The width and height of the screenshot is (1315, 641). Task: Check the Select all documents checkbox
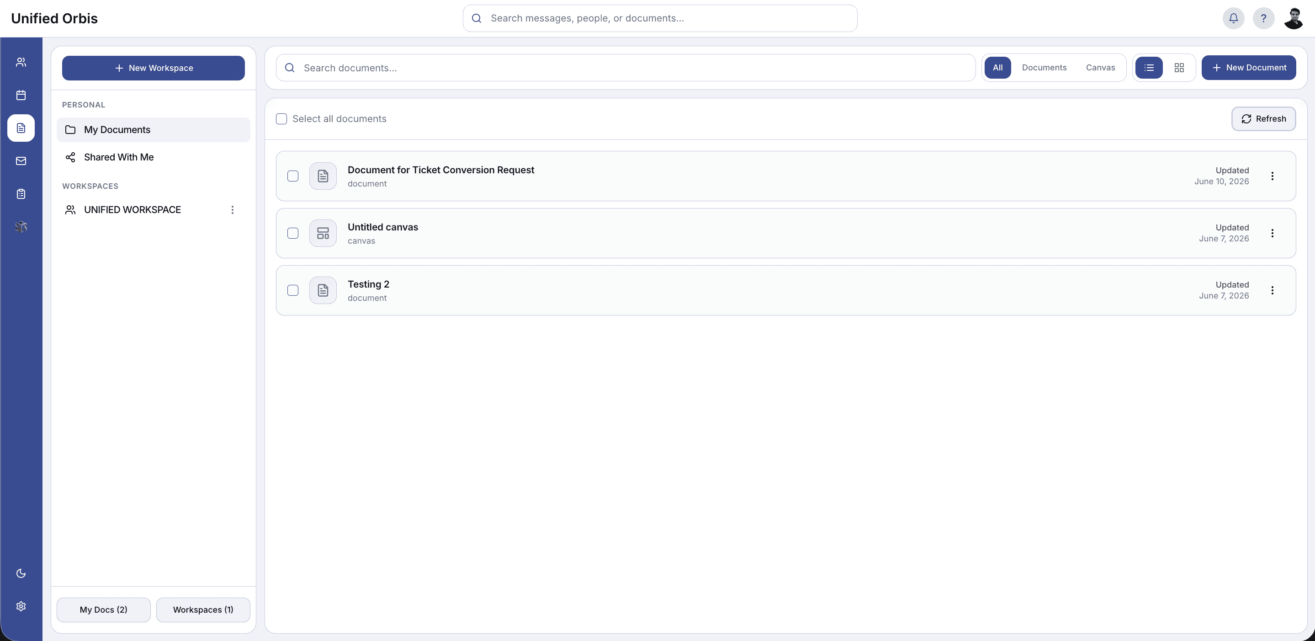pyautogui.click(x=281, y=119)
